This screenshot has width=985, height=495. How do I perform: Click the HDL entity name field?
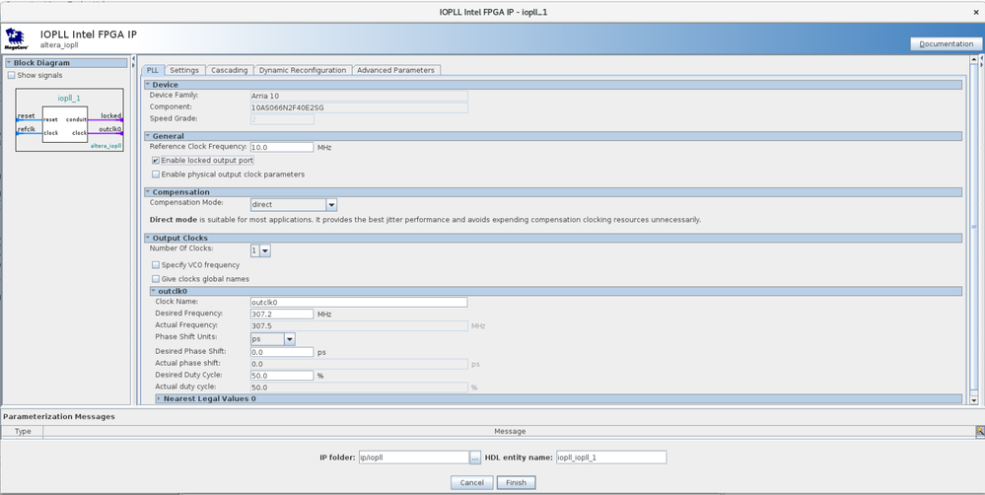point(611,458)
